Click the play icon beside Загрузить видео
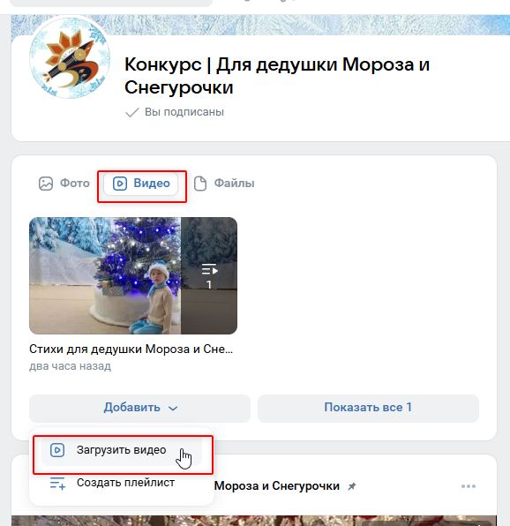 57,450
